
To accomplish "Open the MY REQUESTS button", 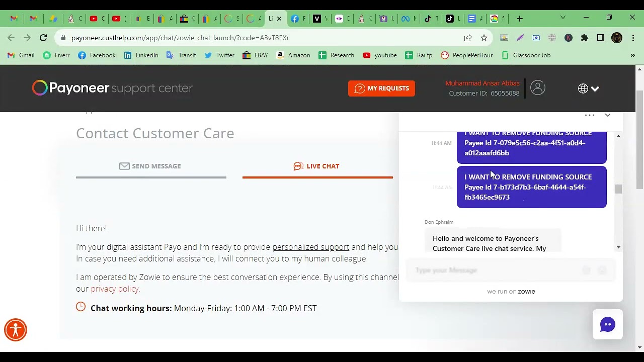I will [x=381, y=88].
